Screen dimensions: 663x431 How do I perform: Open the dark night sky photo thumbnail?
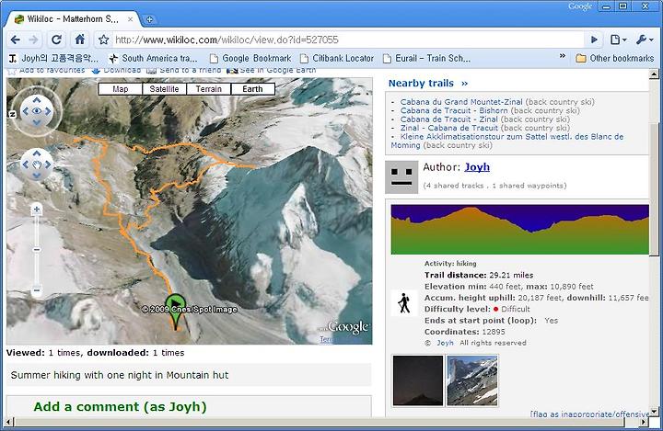(418, 380)
